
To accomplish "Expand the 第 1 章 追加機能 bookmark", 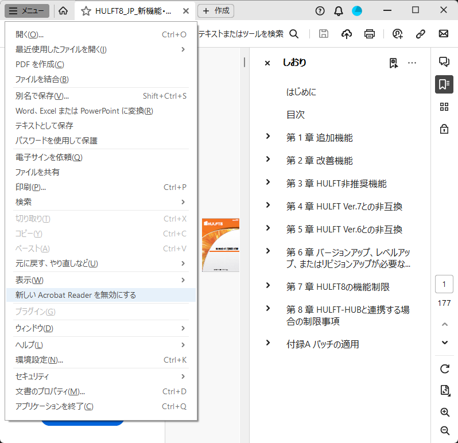I will coord(268,136).
